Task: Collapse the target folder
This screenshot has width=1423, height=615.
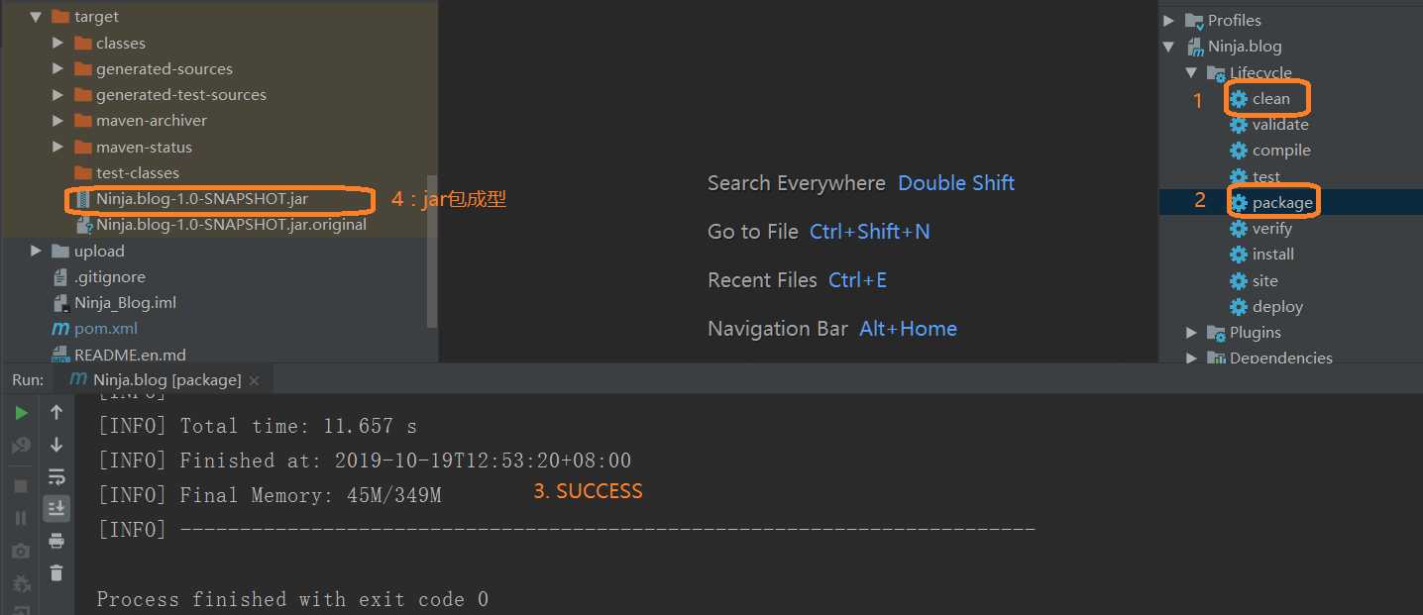Action: [37, 17]
